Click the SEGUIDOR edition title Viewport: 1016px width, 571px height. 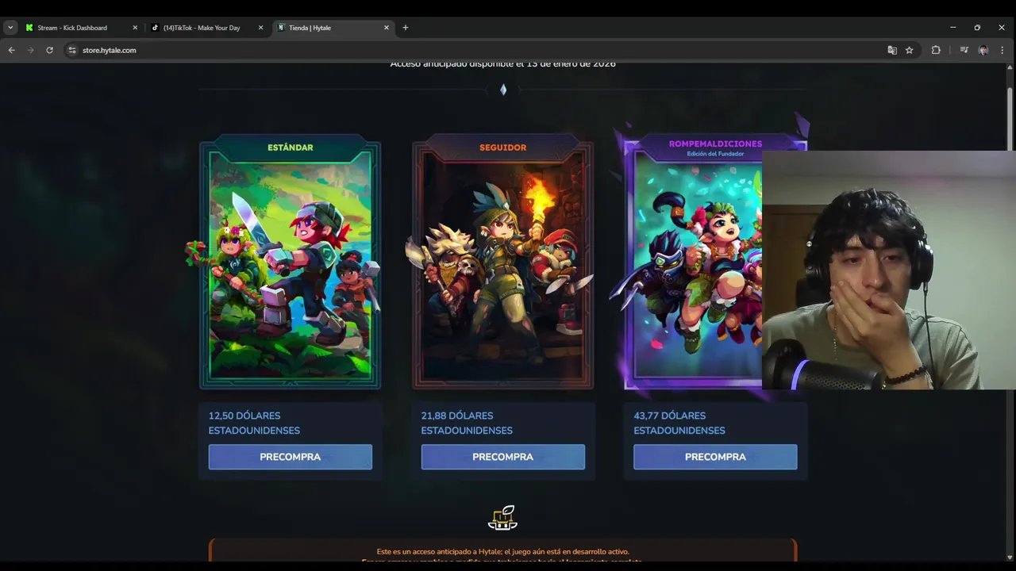[x=503, y=148]
